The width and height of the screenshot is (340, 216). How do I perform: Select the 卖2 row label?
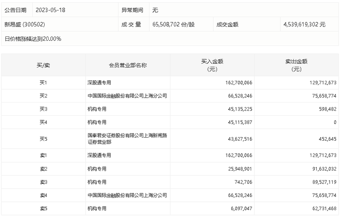(x=43, y=169)
